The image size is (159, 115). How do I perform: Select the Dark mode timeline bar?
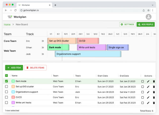(58, 47)
